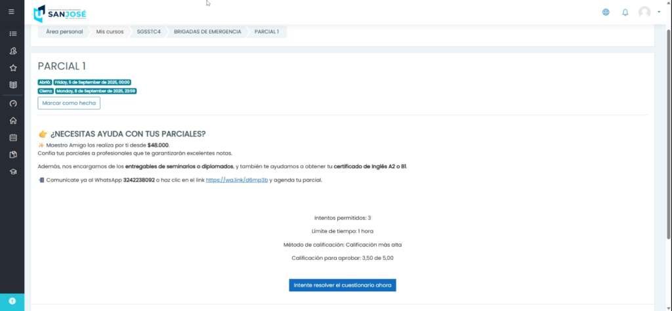Image resolution: width=672 pixels, height=311 pixels.
Task: Open the list icon in sidebar
Action: click(x=13, y=33)
